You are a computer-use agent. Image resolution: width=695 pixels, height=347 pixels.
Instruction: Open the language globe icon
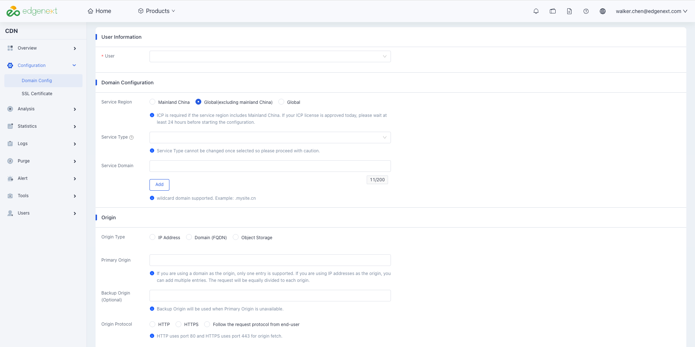point(603,11)
